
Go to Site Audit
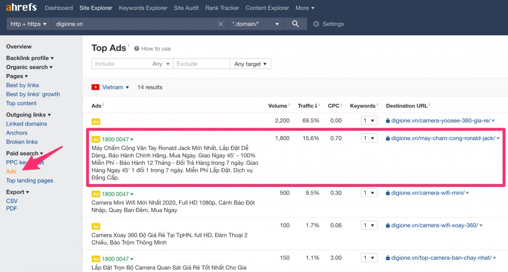pyautogui.click(x=187, y=8)
